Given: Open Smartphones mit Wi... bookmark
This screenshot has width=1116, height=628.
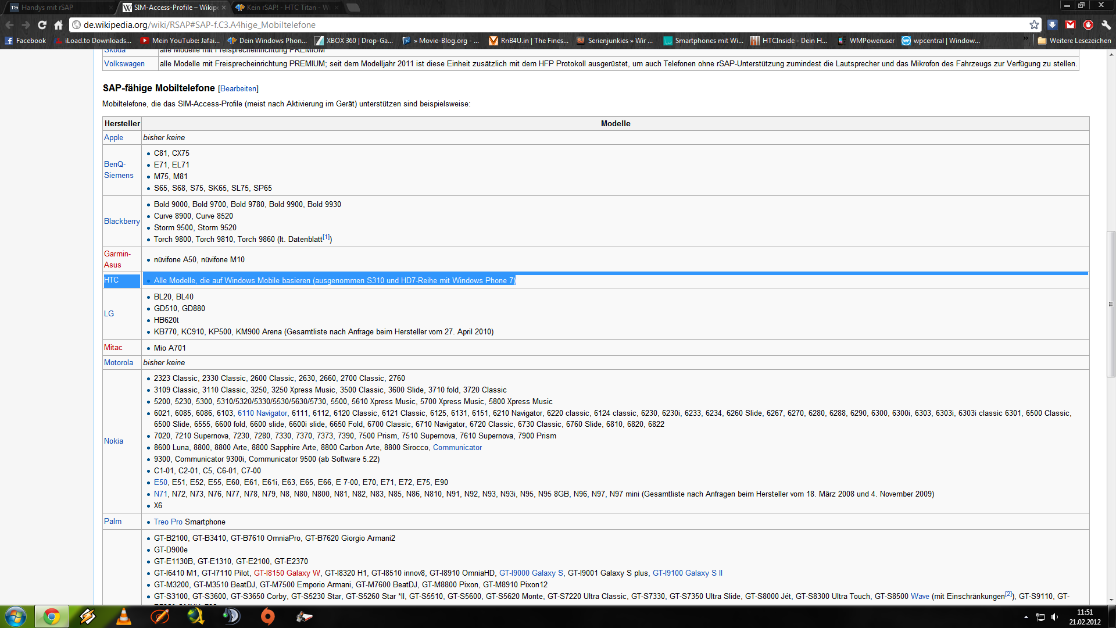Looking at the screenshot, I should [703, 41].
